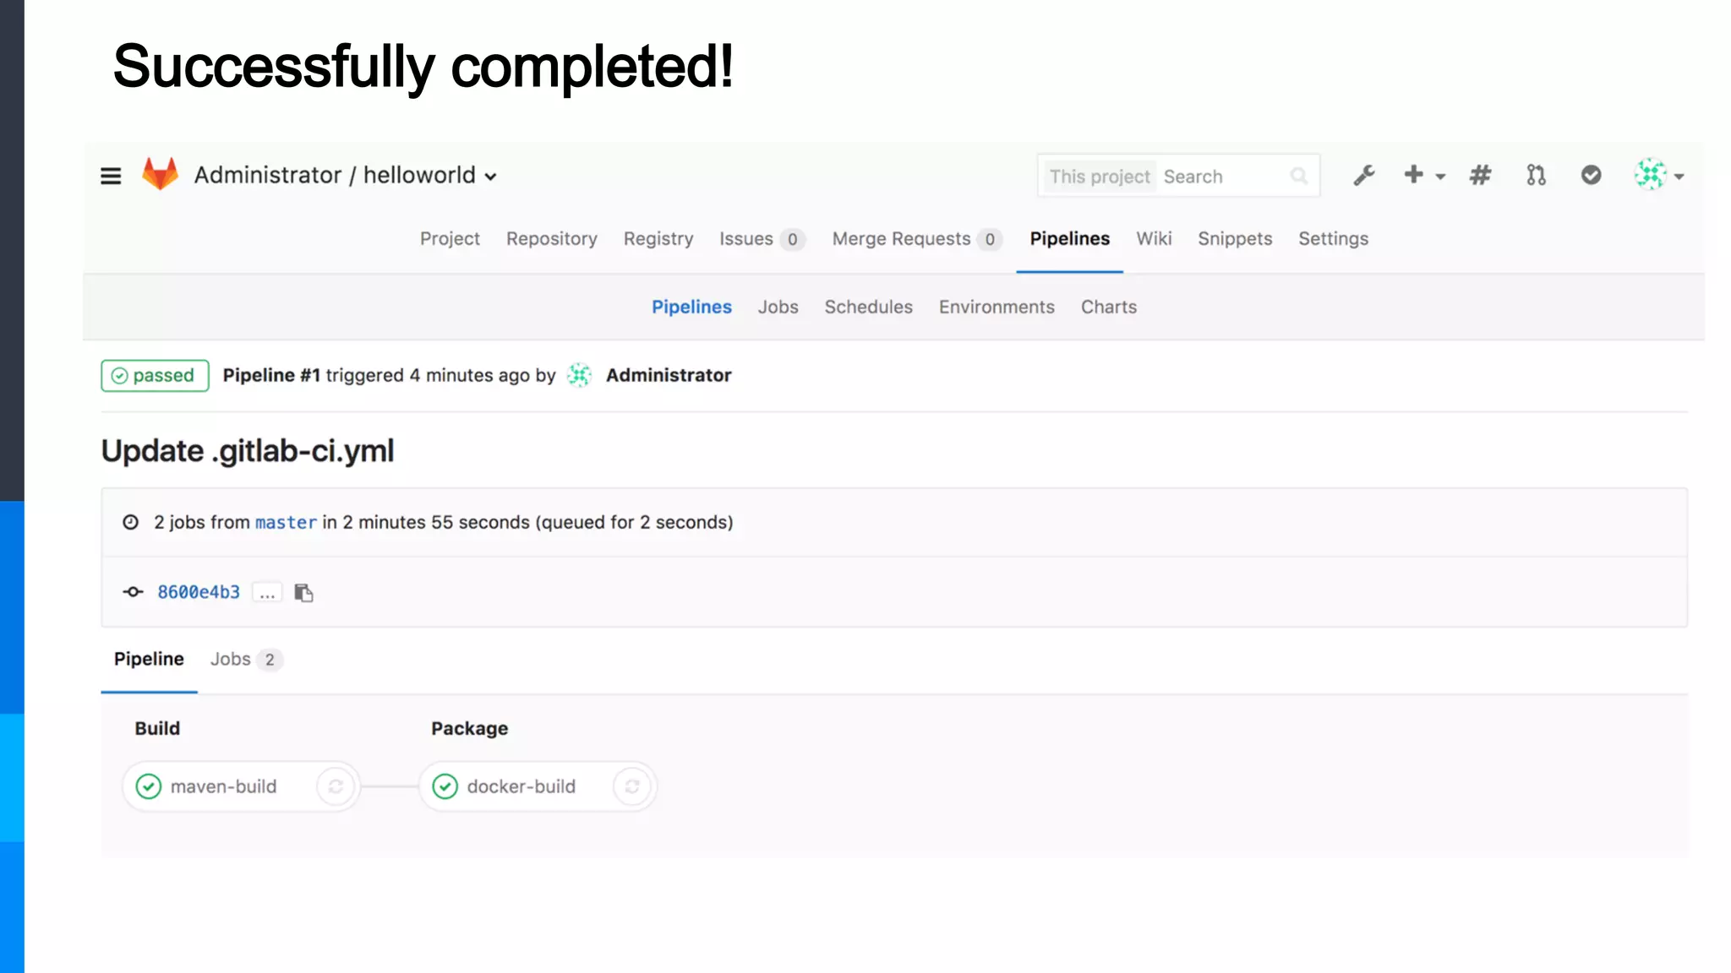The height and width of the screenshot is (973, 1731).
Task: Open the Environments sub-navigation link
Action: click(997, 307)
